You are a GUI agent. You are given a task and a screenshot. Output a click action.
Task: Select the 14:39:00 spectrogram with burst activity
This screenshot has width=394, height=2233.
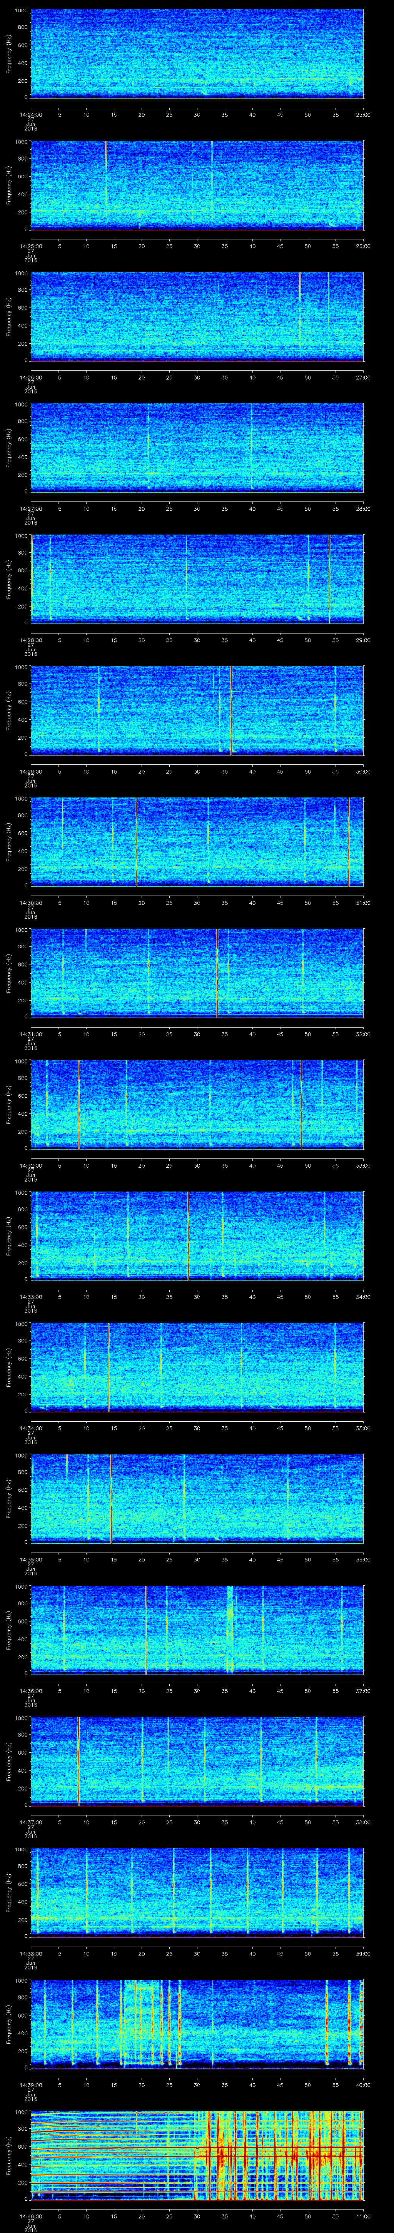(197, 2023)
